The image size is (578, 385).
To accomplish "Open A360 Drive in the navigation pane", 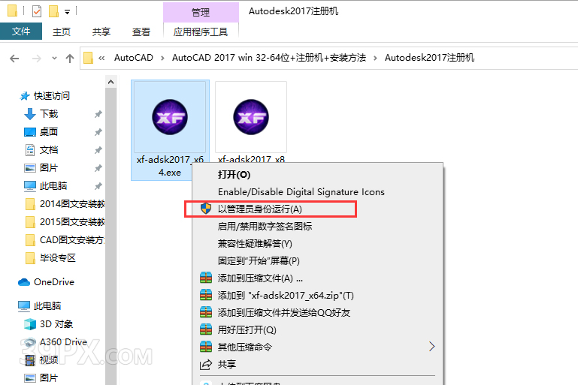I will (63, 342).
